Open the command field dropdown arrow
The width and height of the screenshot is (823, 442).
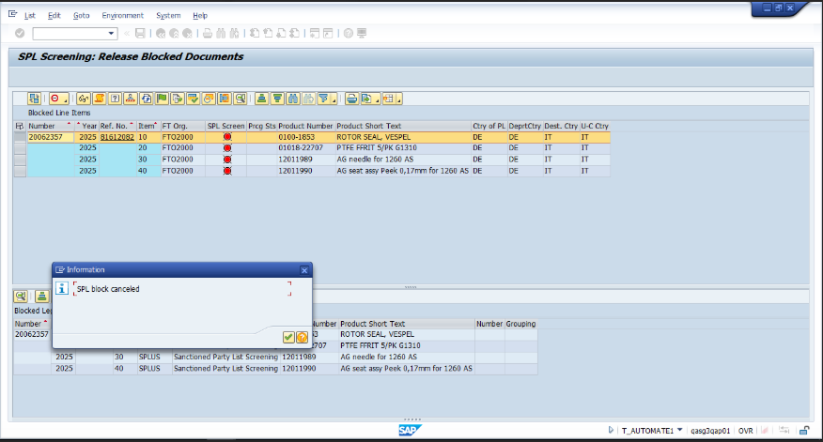(111, 34)
